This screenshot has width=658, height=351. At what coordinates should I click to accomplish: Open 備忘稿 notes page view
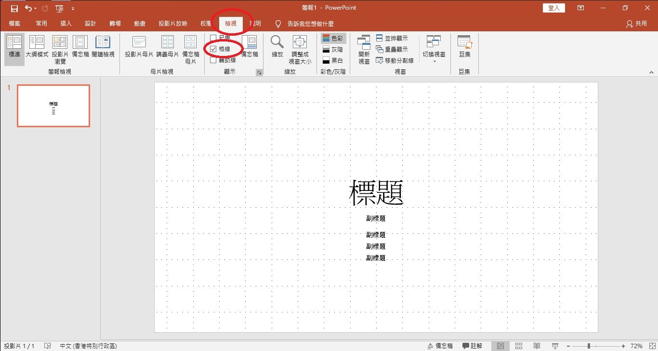[80, 47]
